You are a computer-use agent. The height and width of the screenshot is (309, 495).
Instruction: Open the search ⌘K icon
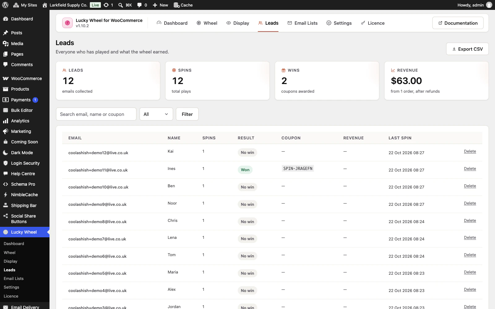tap(121, 5)
